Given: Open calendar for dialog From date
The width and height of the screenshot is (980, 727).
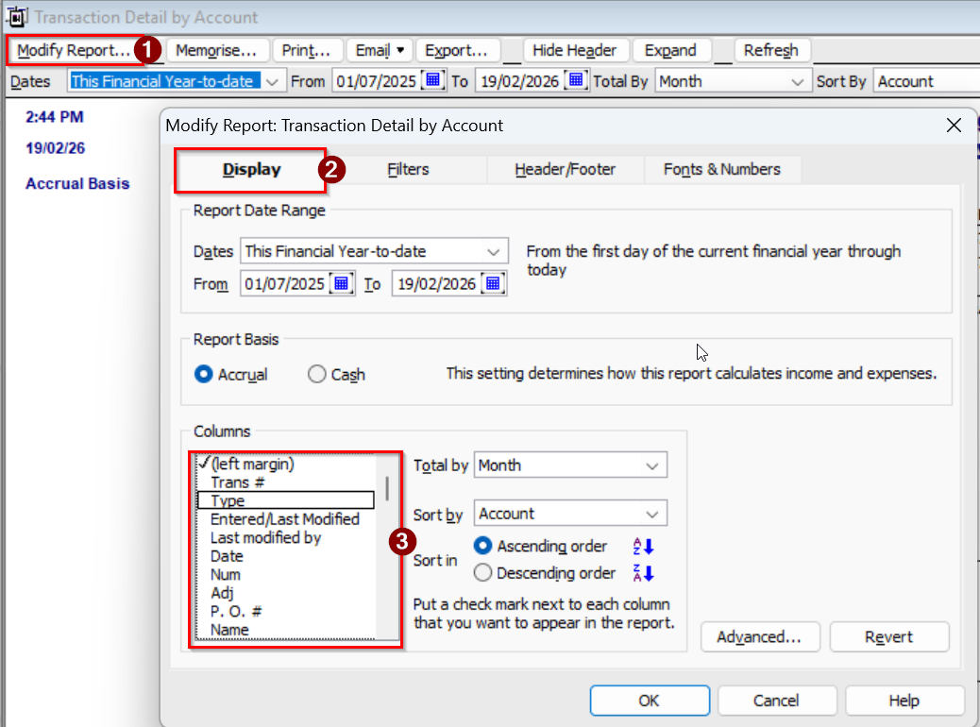Looking at the screenshot, I should click(341, 284).
